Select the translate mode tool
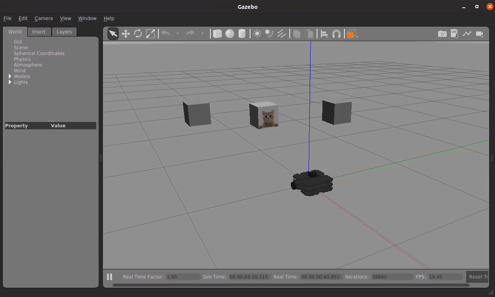 [x=126, y=33]
